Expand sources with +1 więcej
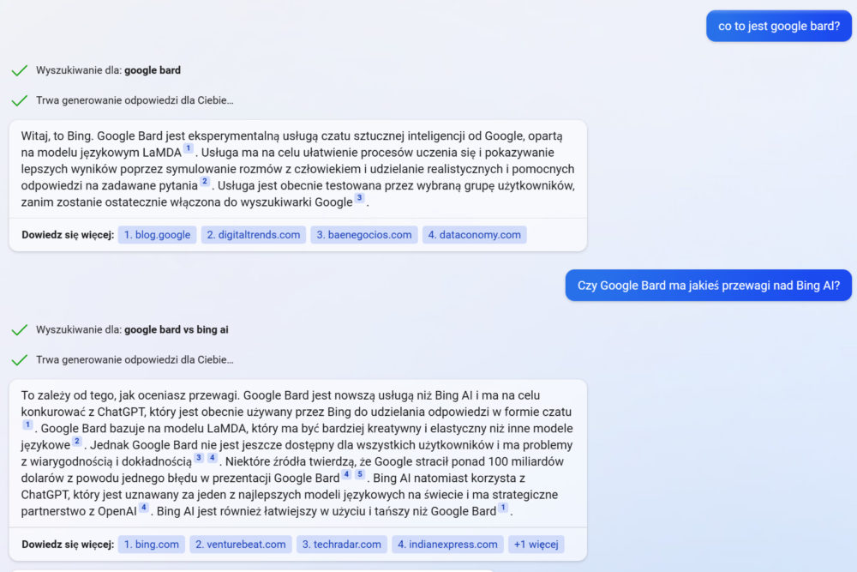The height and width of the screenshot is (572, 857). coord(536,544)
